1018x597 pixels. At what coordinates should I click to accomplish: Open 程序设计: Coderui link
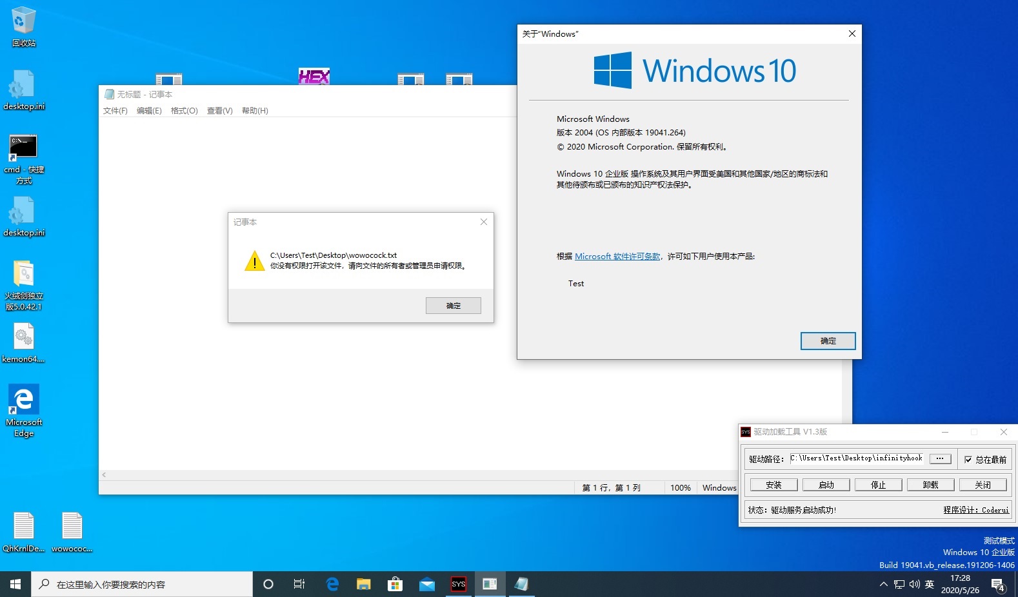(x=976, y=510)
